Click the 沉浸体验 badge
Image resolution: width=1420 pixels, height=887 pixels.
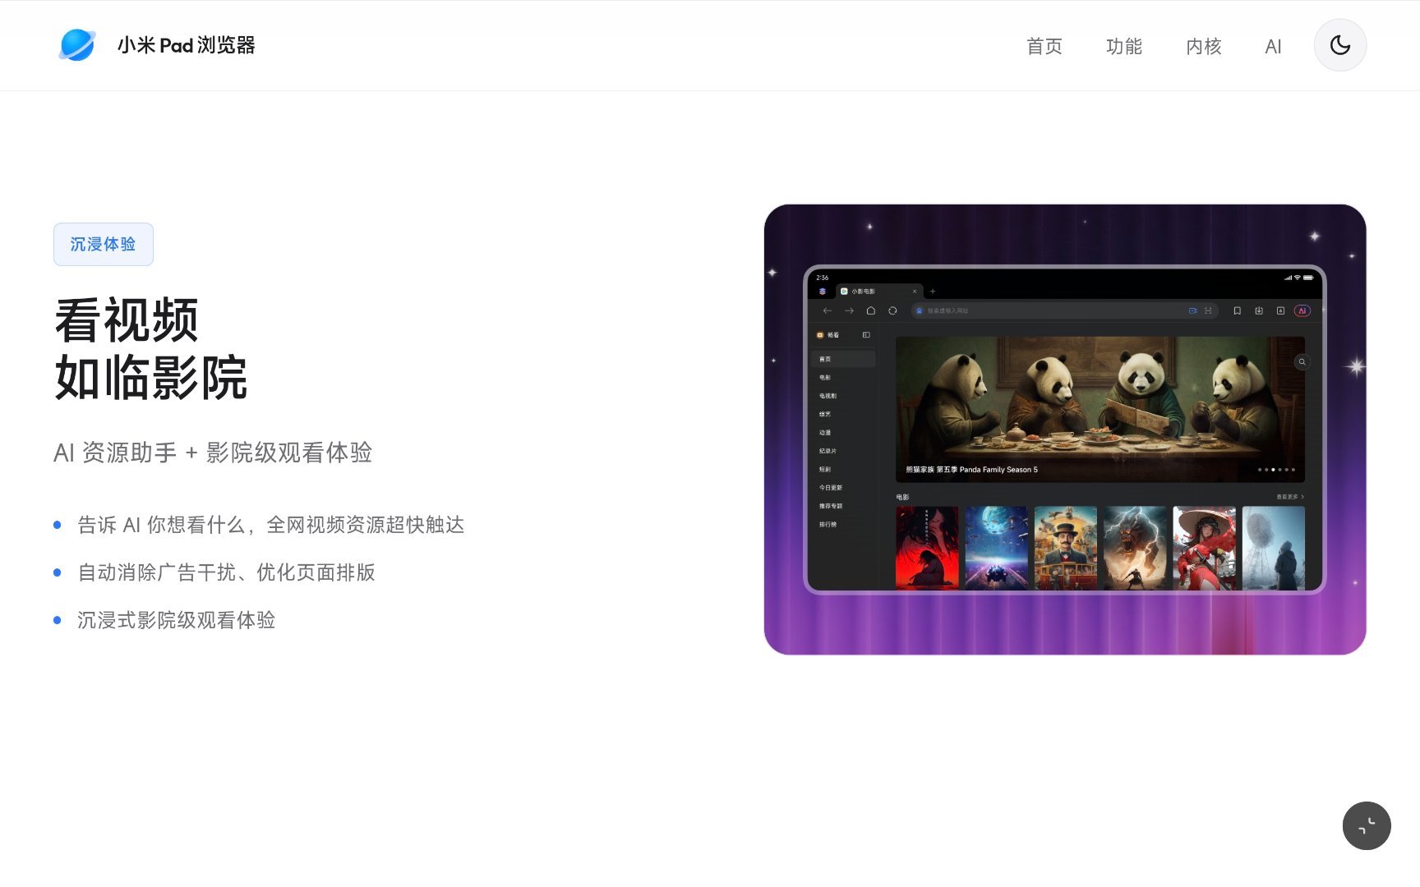[x=104, y=244]
